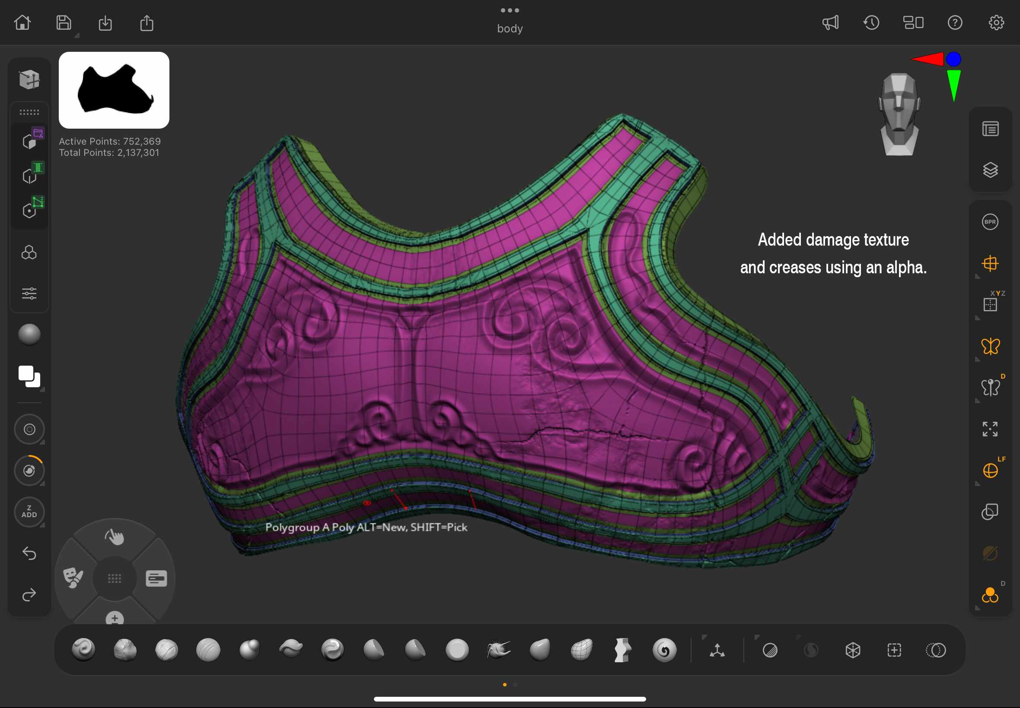1020x708 pixels.
Task: Open the undo history clock icon
Action: 871,22
